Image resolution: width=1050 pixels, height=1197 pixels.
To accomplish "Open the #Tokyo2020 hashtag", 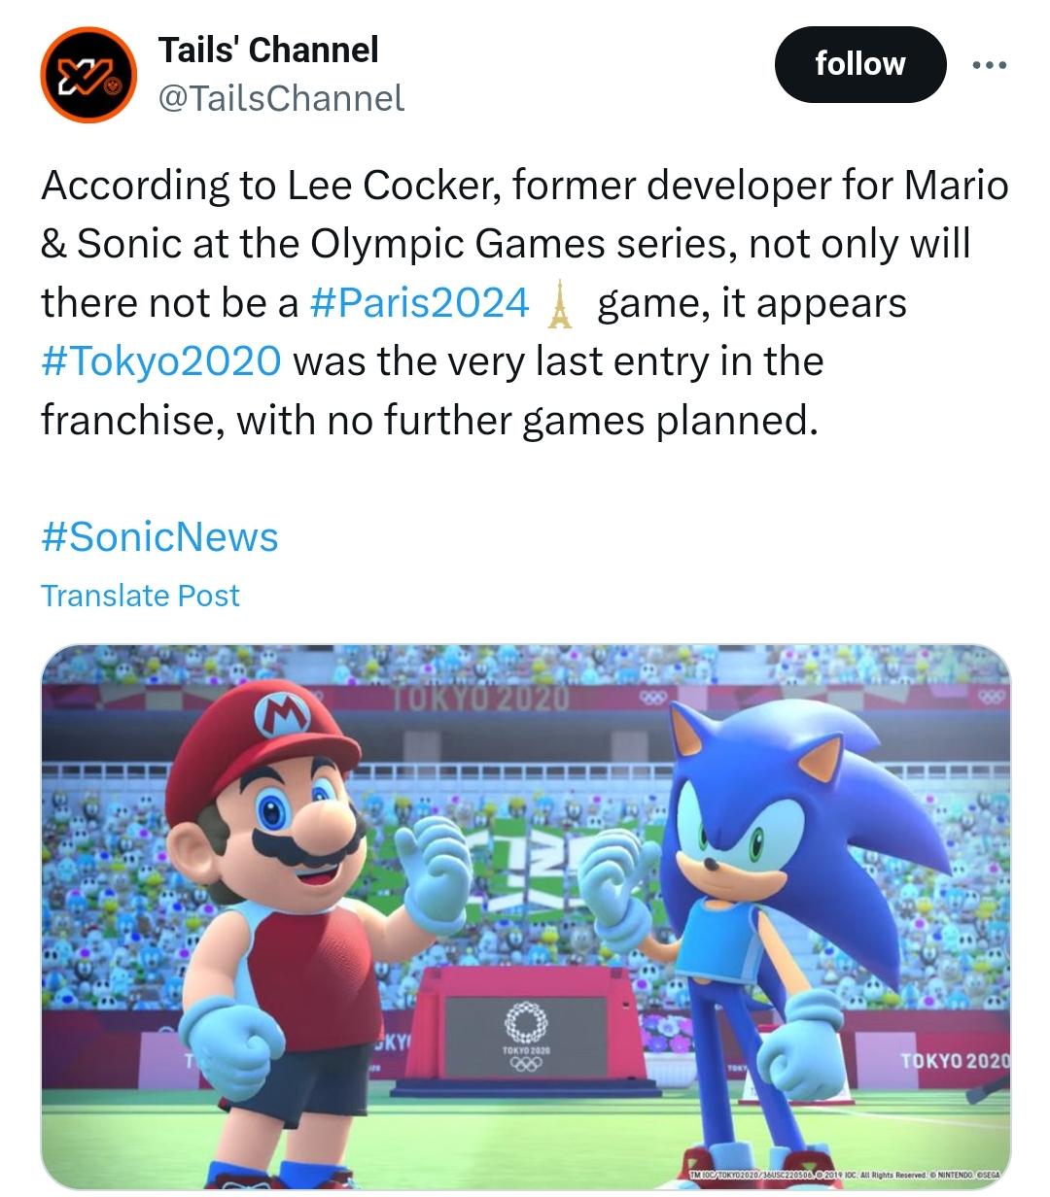I will pyautogui.click(x=161, y=361).
